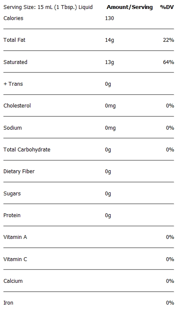Click the Saturated row label
Screen dimensions: 178x311
pyautogui.click(x=15, y=62)
